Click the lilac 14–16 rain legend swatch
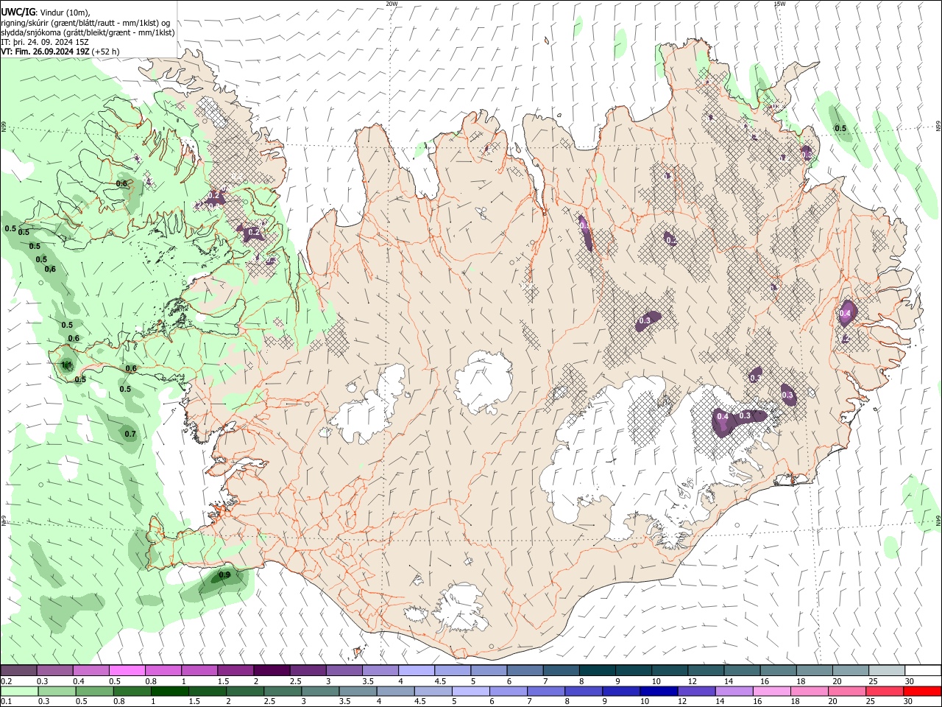The width and height of the screenshot is (942, 707). tap(734, 692)
